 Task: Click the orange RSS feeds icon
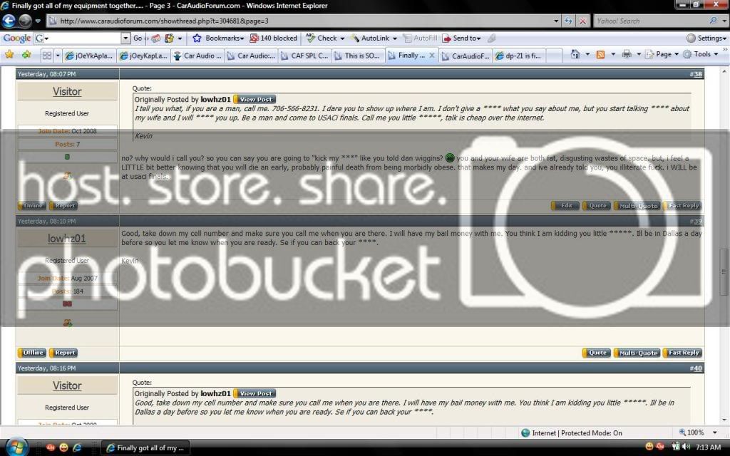tap(600, 54)
